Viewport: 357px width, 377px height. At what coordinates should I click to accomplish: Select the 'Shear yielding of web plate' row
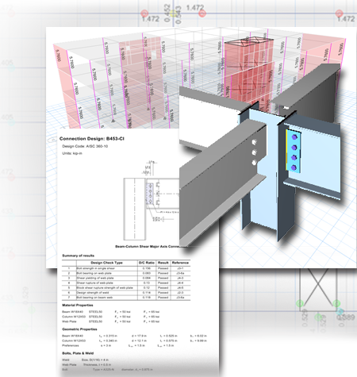click(x=126, y=278)
